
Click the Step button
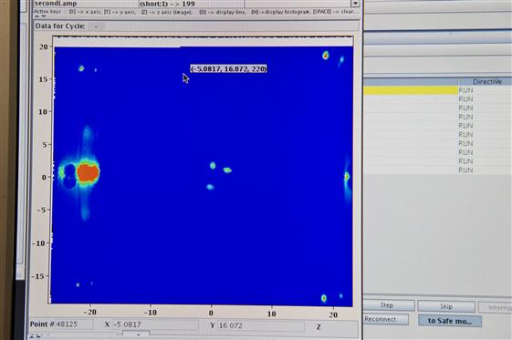(x=388, y=305)
